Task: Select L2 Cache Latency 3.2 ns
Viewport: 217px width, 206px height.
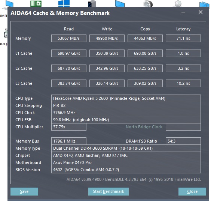Action: [183, 68]
